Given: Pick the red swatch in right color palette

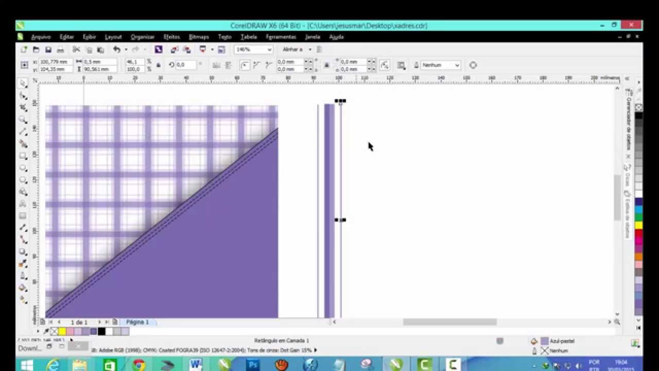Looking at the screenshot, I should point(638,233).
